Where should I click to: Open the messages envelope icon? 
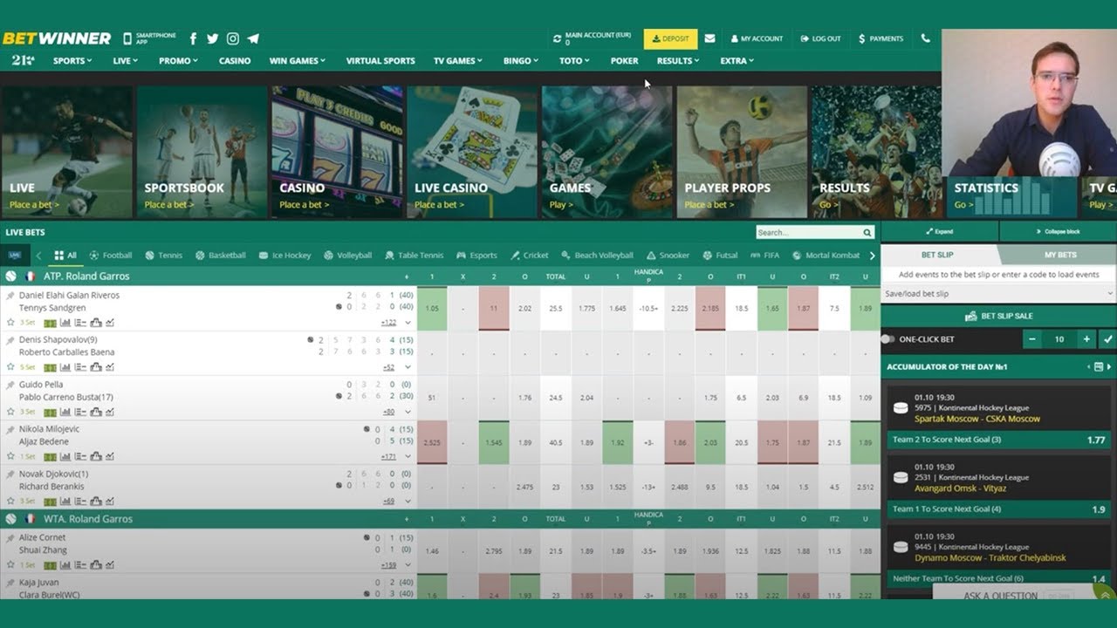(x=709, y=38)
